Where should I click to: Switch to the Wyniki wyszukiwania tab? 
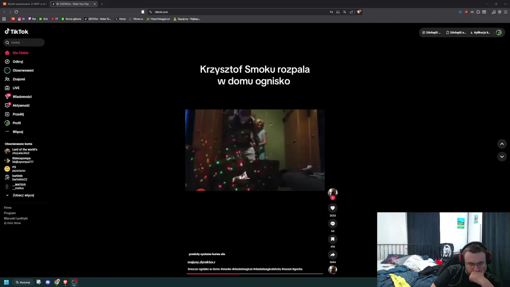(25, 4)
